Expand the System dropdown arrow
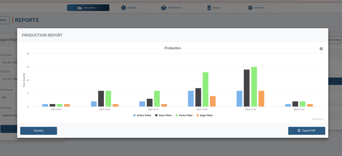The image size is (342, 156). (266, 8)
